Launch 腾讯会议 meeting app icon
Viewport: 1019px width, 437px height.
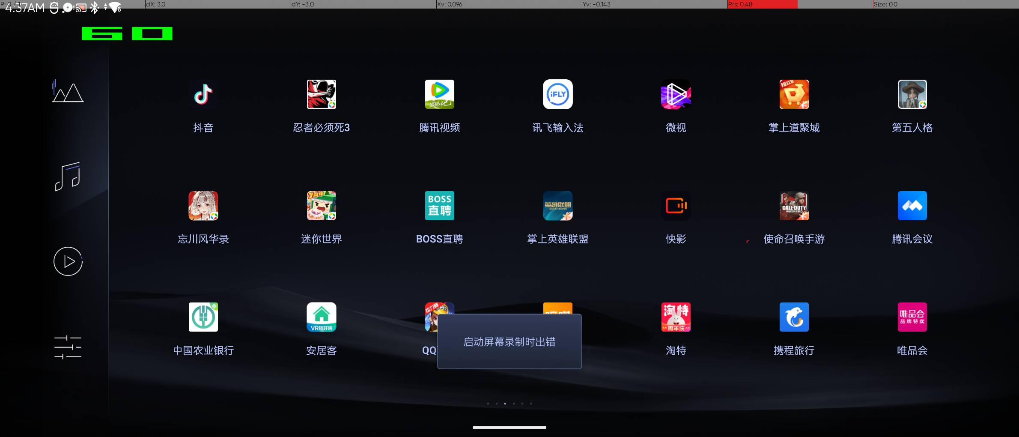tap(912, 206)
